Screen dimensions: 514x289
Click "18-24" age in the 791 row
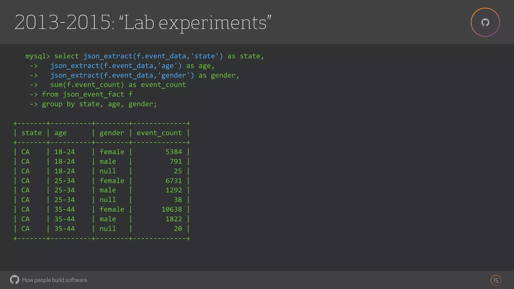point(65,161)
